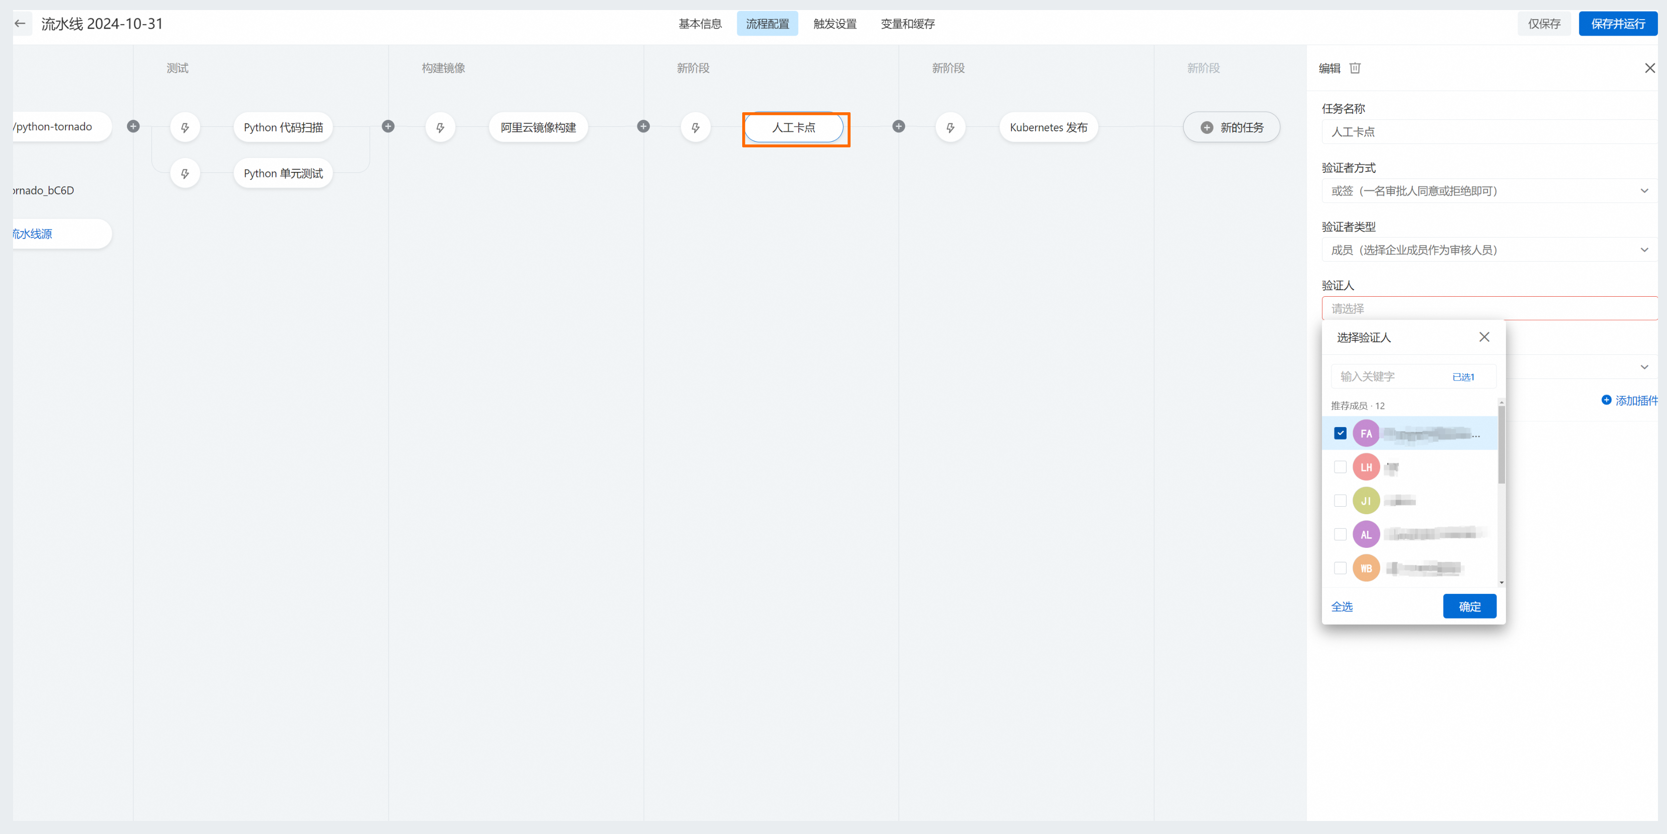Switch to the 基本信息 tab

point(700,24)
